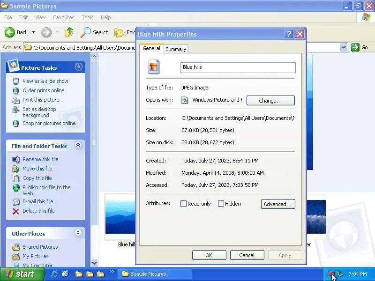Click the Location path text
375x281 pixels.
pyautogui.click(x=238, y=118)
